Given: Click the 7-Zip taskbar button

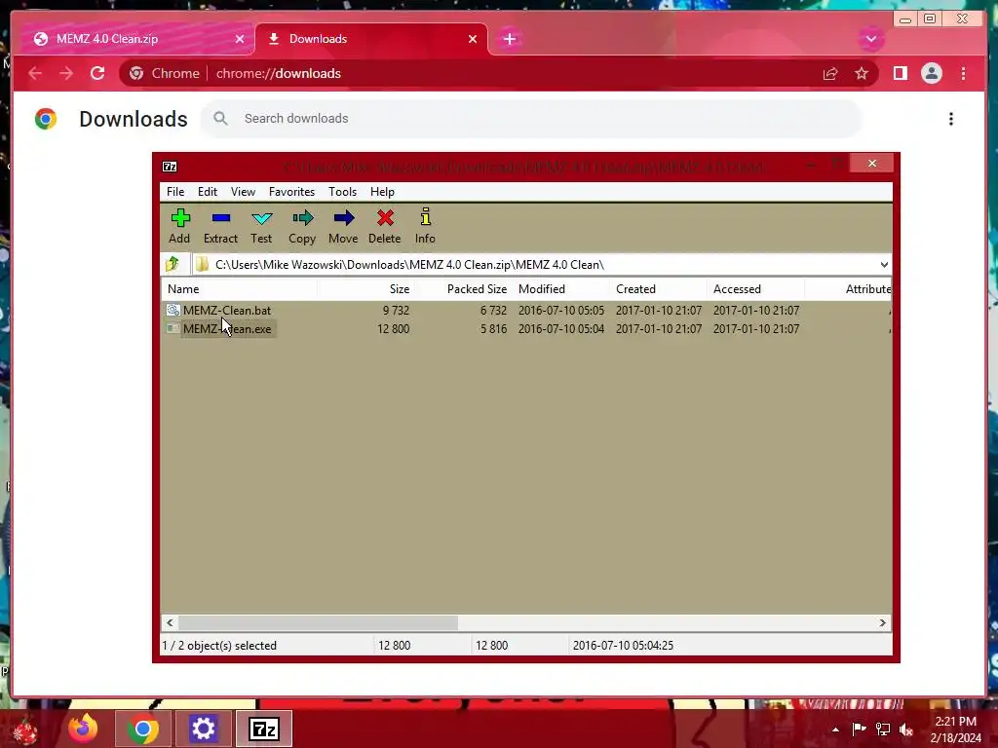Looking at the screenshot, I should (x=264, y=729).
